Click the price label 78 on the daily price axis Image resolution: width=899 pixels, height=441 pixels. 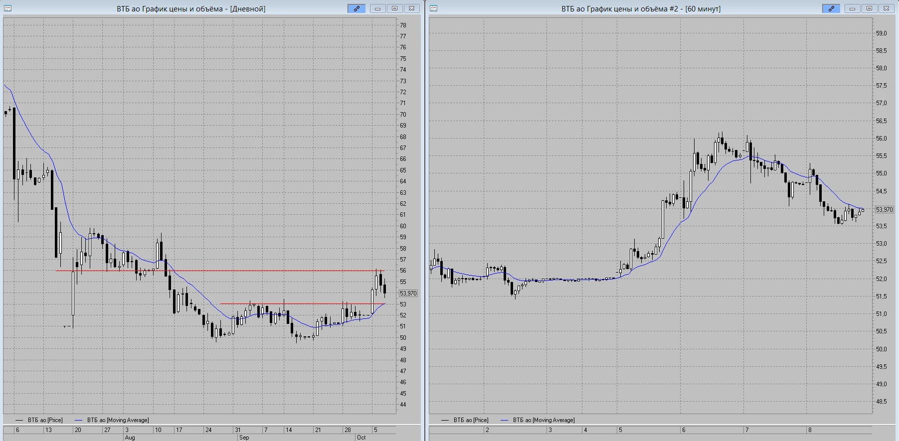403,25
